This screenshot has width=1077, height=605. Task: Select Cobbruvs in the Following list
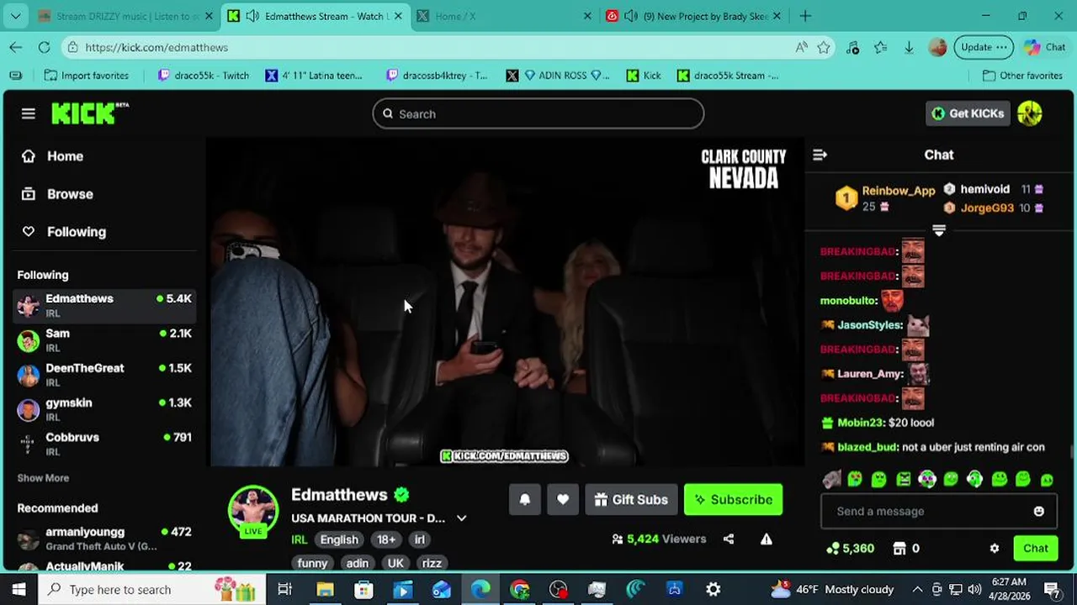(104, 444)
